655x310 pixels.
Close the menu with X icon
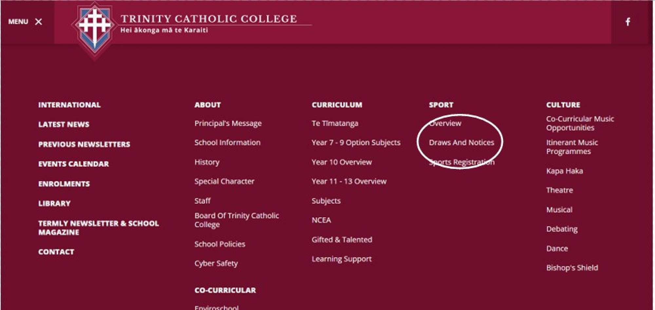(x=38, y=22)
